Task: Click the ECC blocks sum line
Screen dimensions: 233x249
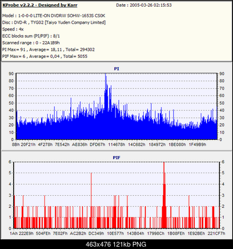Action: tap(31, 36)
